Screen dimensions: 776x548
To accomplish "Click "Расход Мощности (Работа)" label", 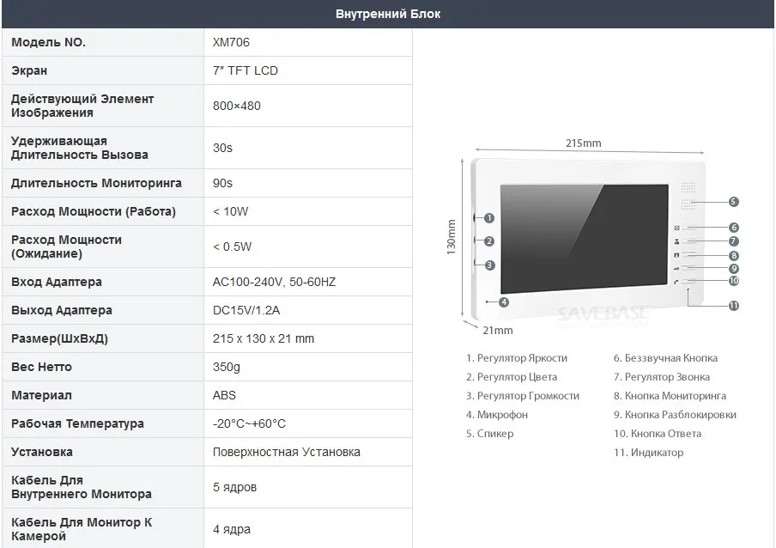I will coord(94,211).
